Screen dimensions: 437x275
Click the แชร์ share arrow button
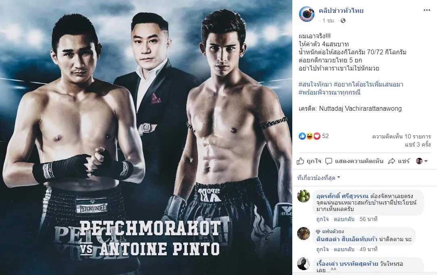399,161
